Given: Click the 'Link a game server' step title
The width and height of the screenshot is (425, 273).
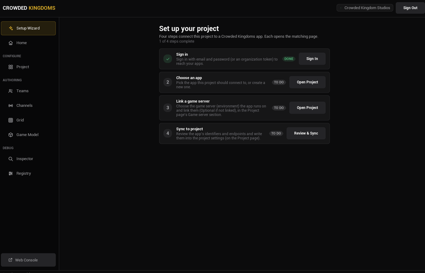Looking at the screenshot, I should click(193, 101).
